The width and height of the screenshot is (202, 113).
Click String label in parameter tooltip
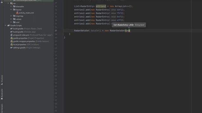point(140,25)
